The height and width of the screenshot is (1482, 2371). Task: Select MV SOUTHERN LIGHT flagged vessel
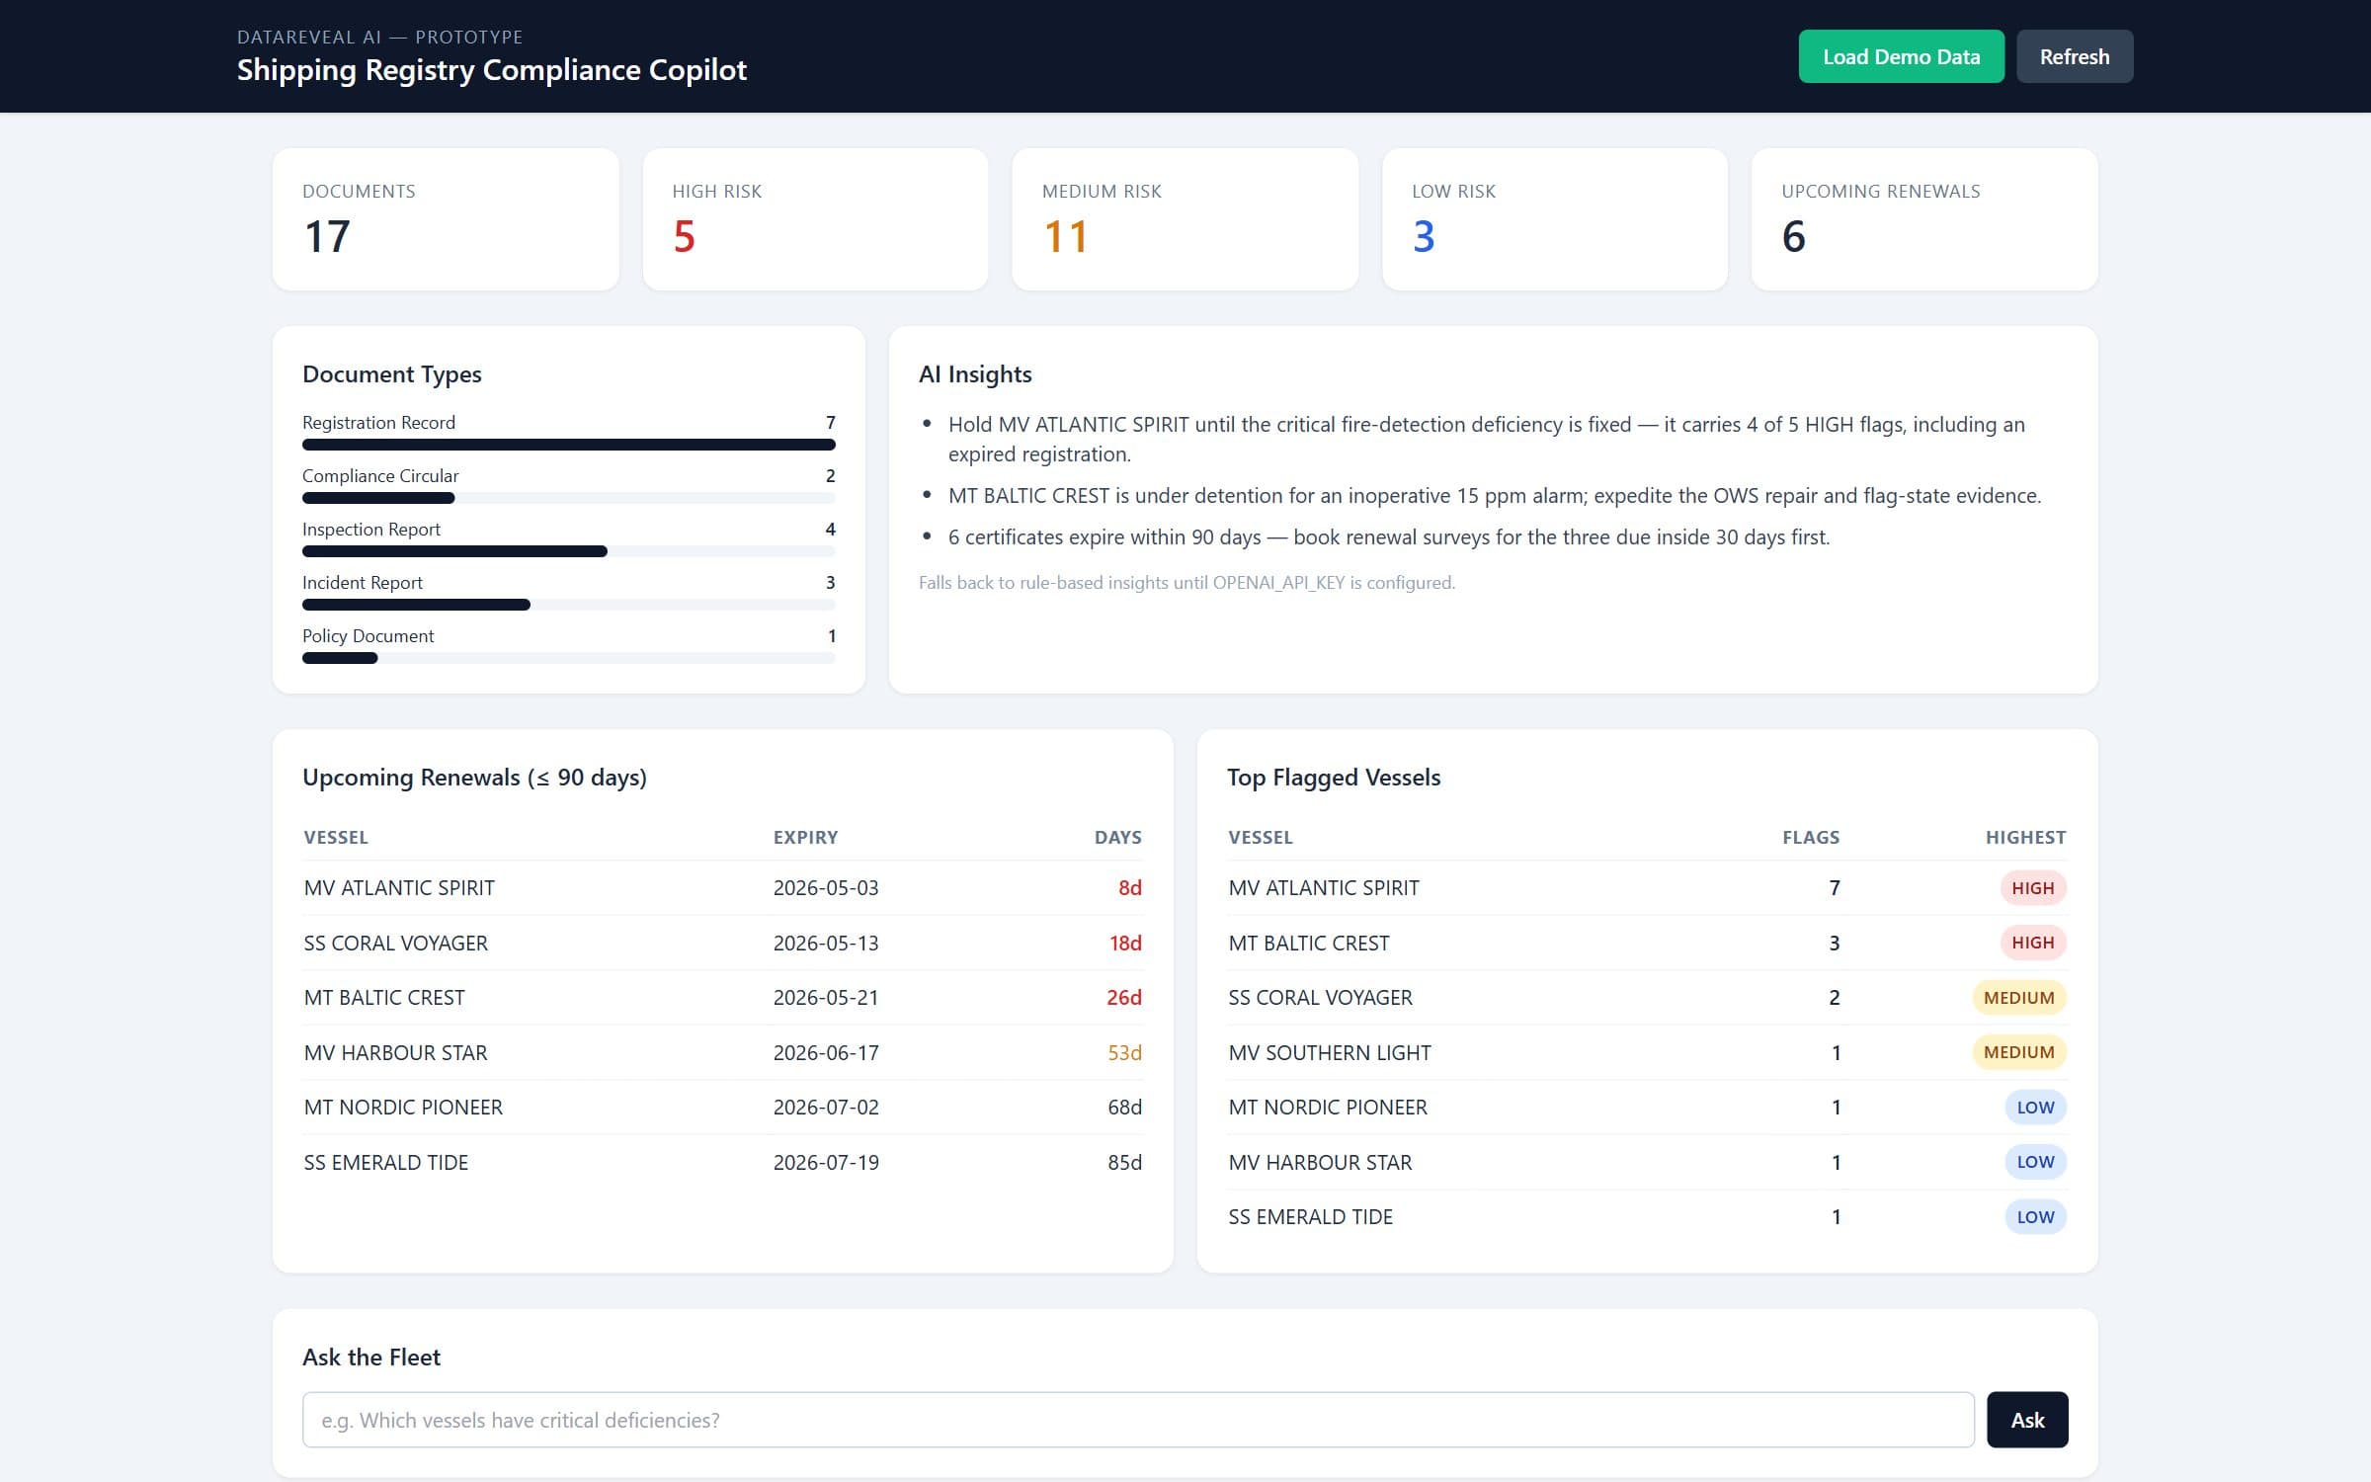point(1330,1052)
